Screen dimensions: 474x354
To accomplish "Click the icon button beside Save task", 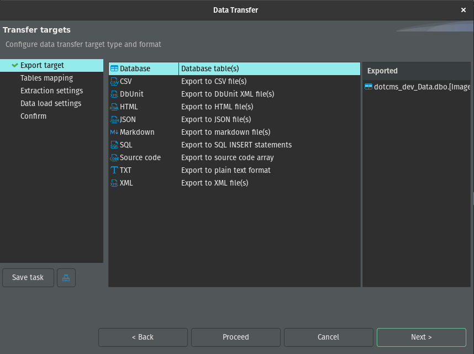I will coord(66,278).
